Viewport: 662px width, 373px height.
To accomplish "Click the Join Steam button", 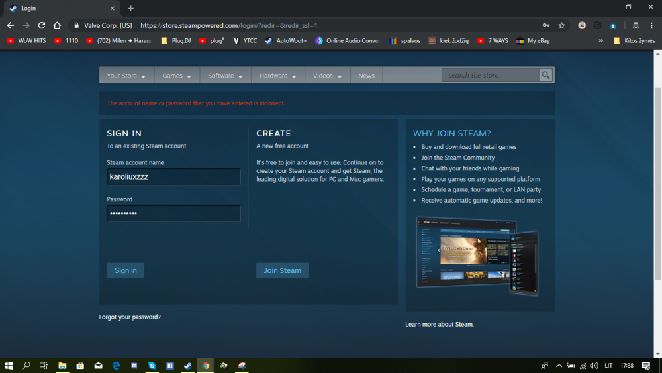I will (x=283, y=270).
